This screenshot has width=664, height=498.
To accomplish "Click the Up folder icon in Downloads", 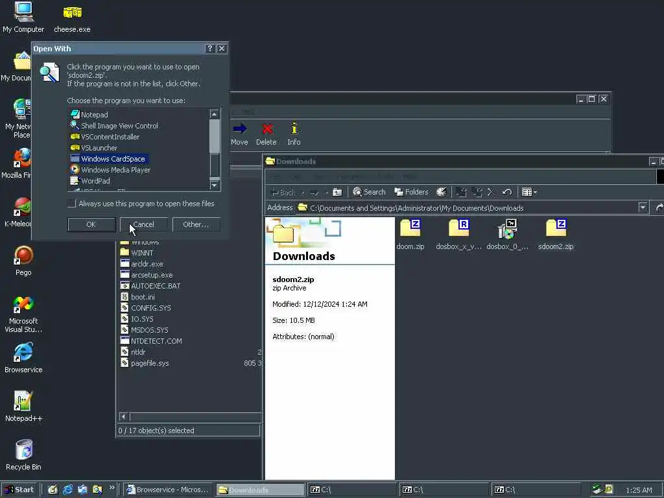I will [x=337, y=192].
